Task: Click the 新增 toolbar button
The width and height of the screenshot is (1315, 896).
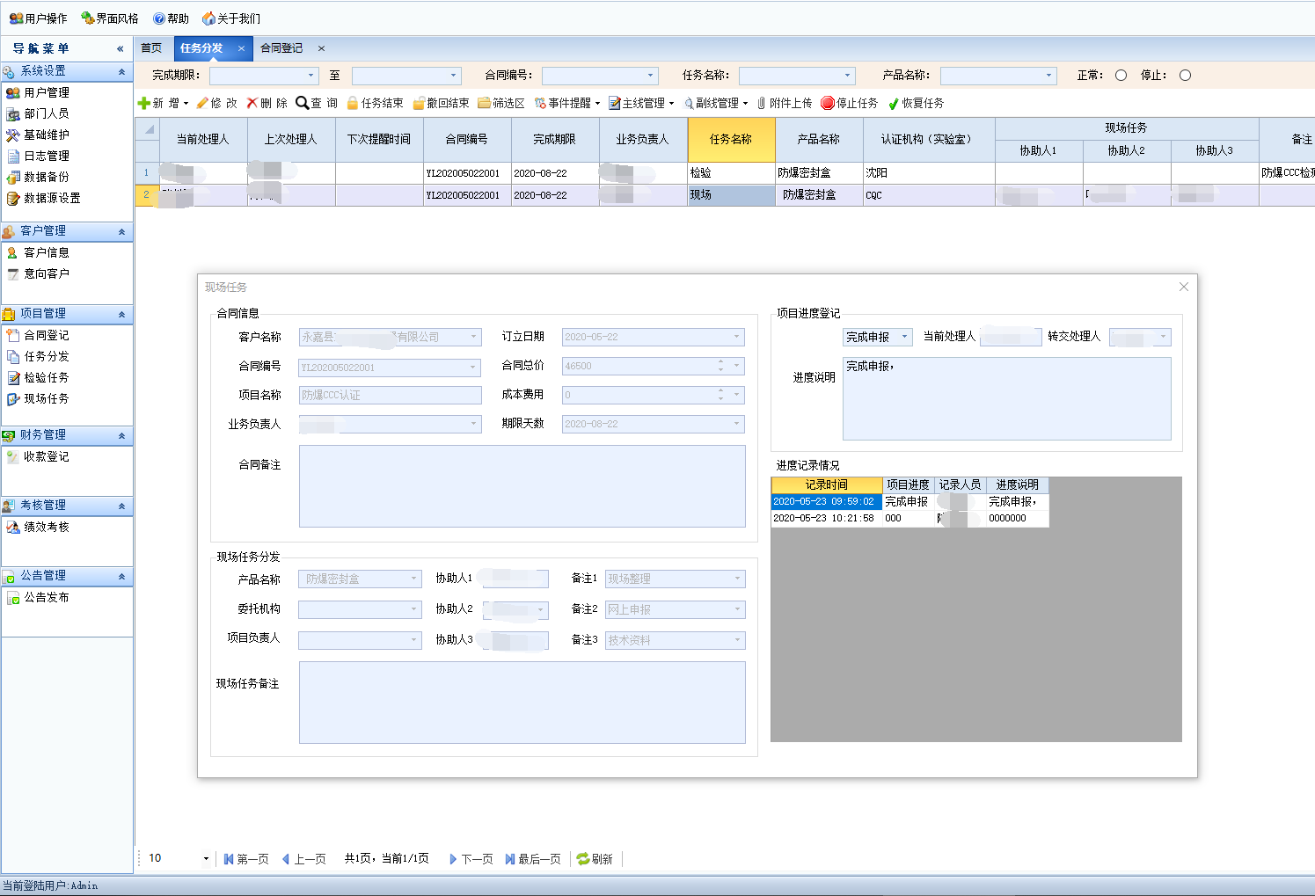Action: click(163, 103)
